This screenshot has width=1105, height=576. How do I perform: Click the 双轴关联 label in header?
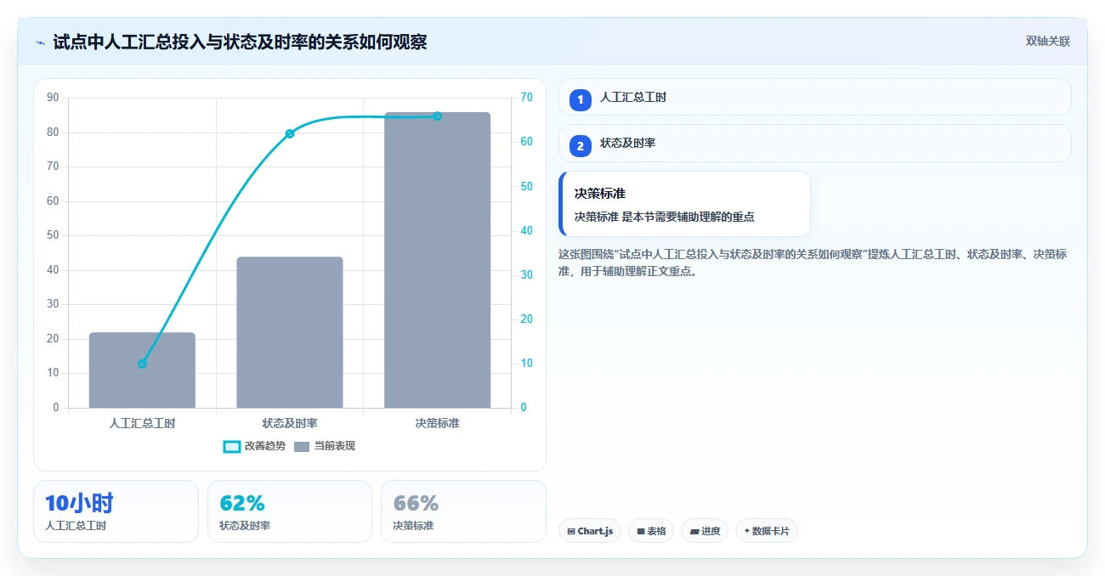(x=1048, y=42)
